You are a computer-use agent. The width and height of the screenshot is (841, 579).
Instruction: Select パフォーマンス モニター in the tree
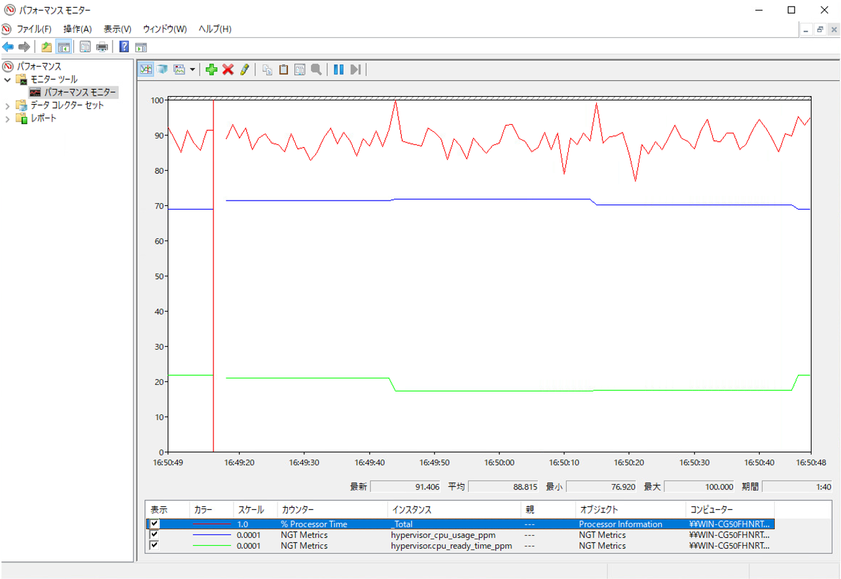81,93
